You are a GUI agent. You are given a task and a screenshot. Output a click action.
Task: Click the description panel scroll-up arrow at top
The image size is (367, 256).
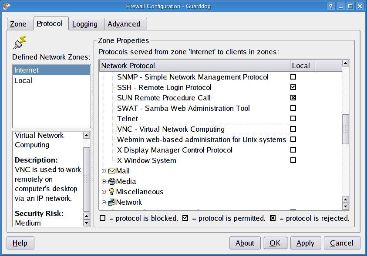[87, 135]
